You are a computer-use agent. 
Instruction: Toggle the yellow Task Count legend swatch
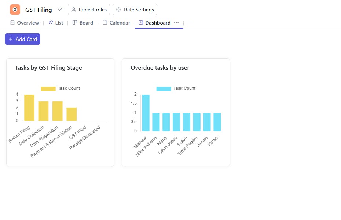(48, 88)
